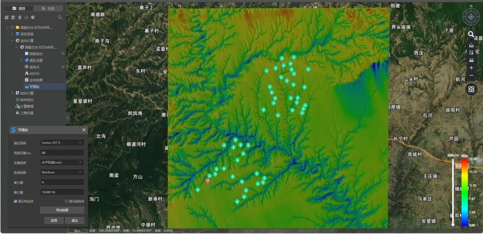Click the round atom-style 3D view button
Viewport: 483px width, 234px height.
[471, 89]
